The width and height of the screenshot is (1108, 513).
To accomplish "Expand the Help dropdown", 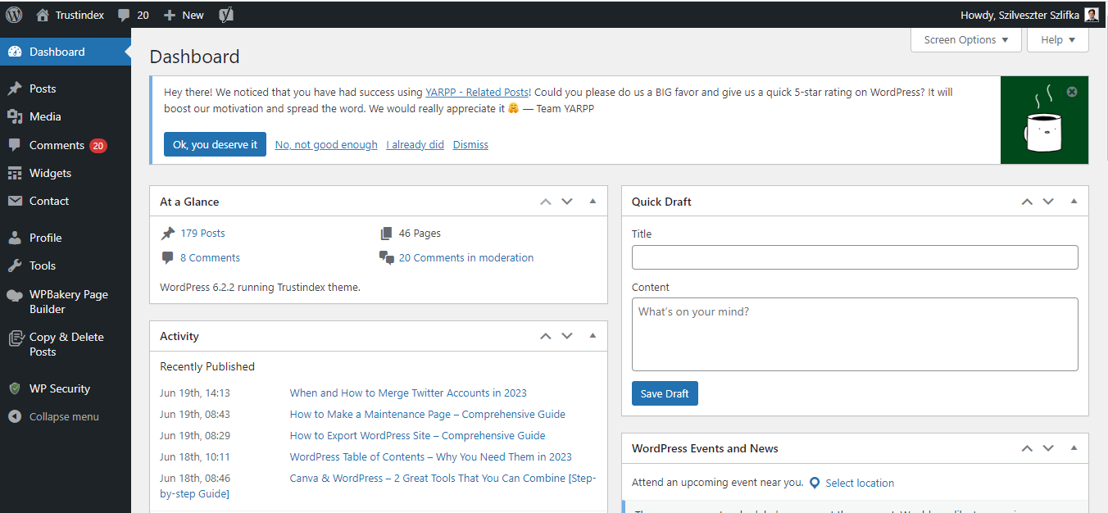I will tap(1057, 39).
